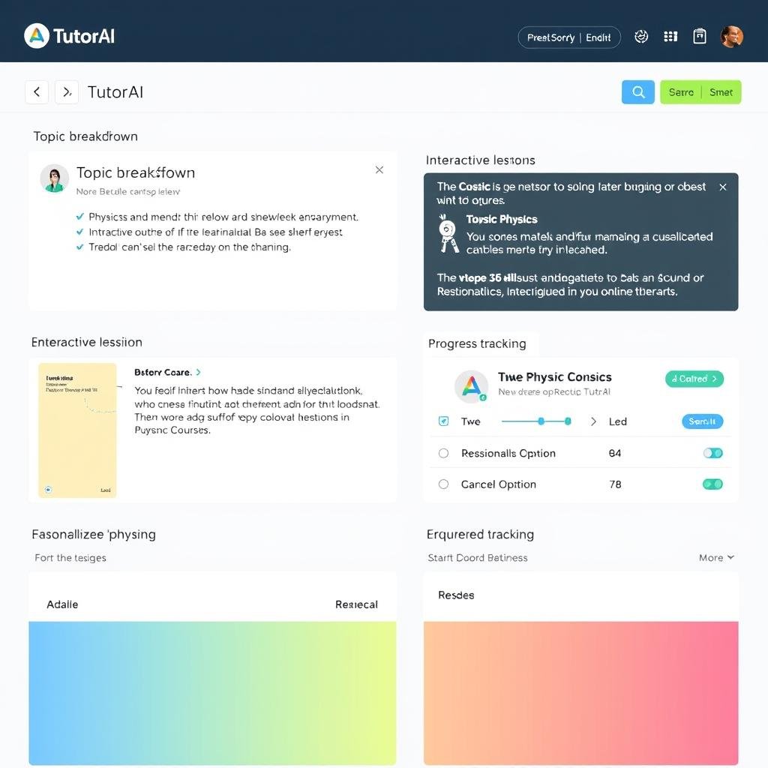The height and width of the screenshot is (768, 768).
Task: Go back with the left arrow button
Action: (x=37, y=92)
